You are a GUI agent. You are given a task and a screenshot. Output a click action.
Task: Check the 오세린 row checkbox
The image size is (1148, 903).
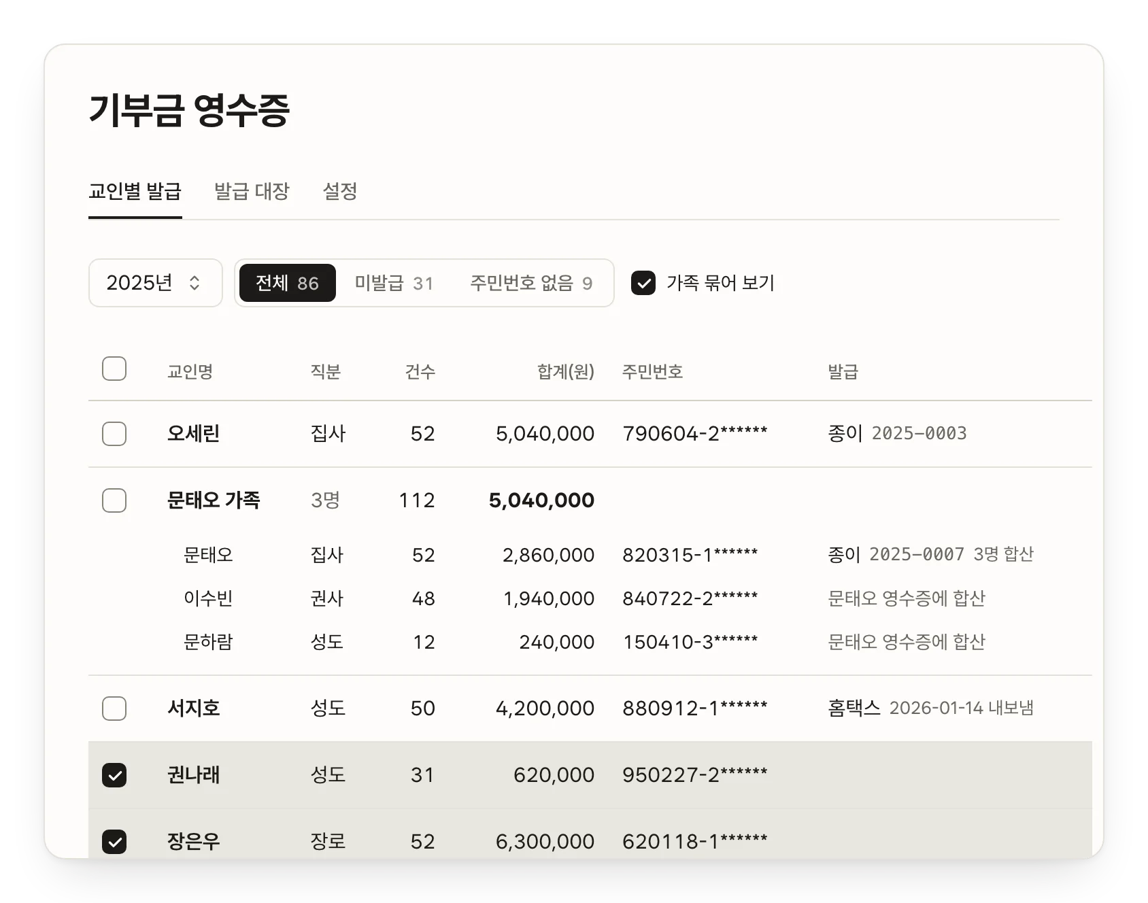pyautogui.click(x=114, y=434)
